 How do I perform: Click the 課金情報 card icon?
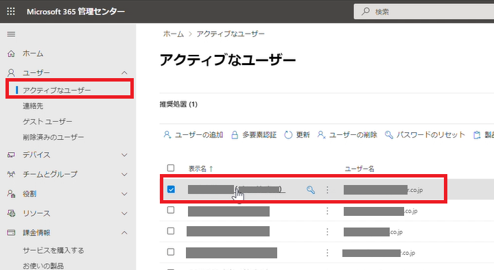[x=11, y=233]
